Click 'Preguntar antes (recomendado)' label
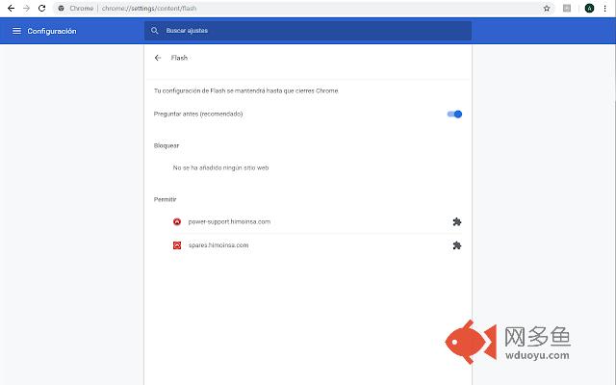This screenshot has height=385, width=616. tap(198, 114)
